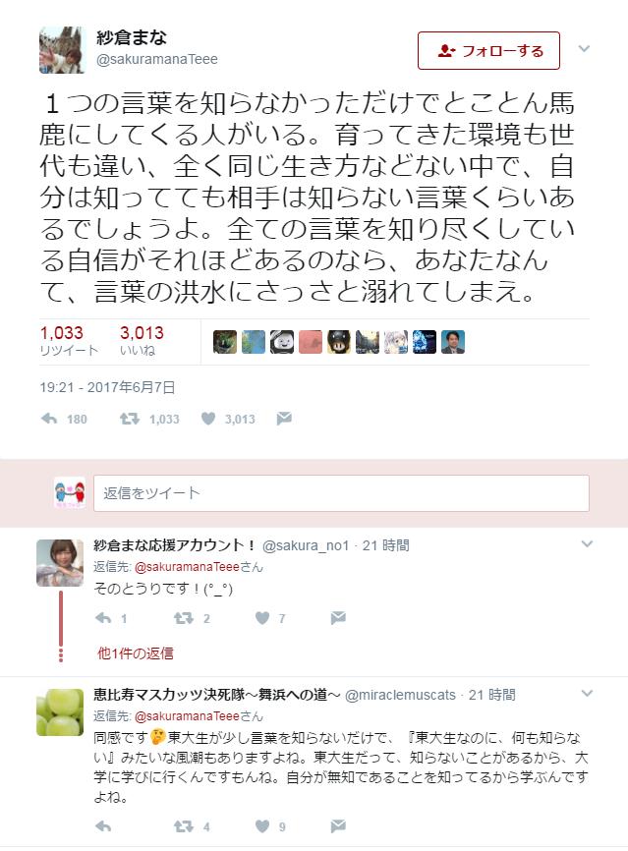The width and height of the screenshot is (628, 851).
Task: Like the @miraclemuscats reply with 9 likes
Action: point(262,826)
